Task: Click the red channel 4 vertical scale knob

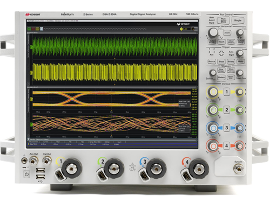Action: (213, 146)
